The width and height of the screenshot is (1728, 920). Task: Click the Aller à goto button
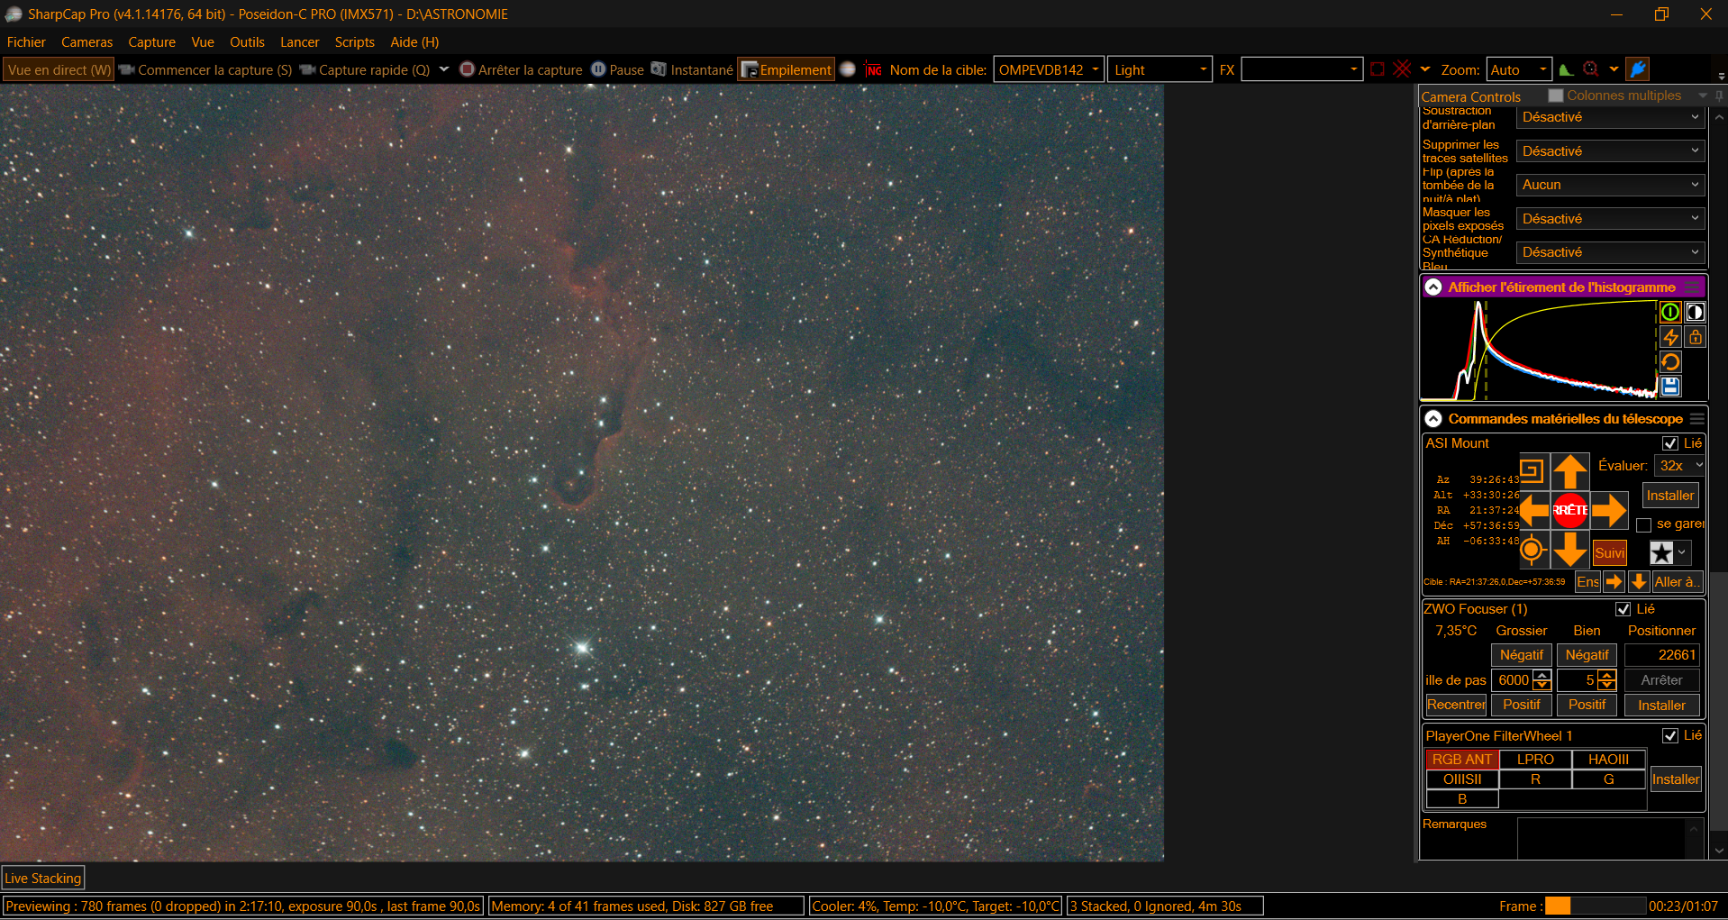click(x=1678, y=582)
